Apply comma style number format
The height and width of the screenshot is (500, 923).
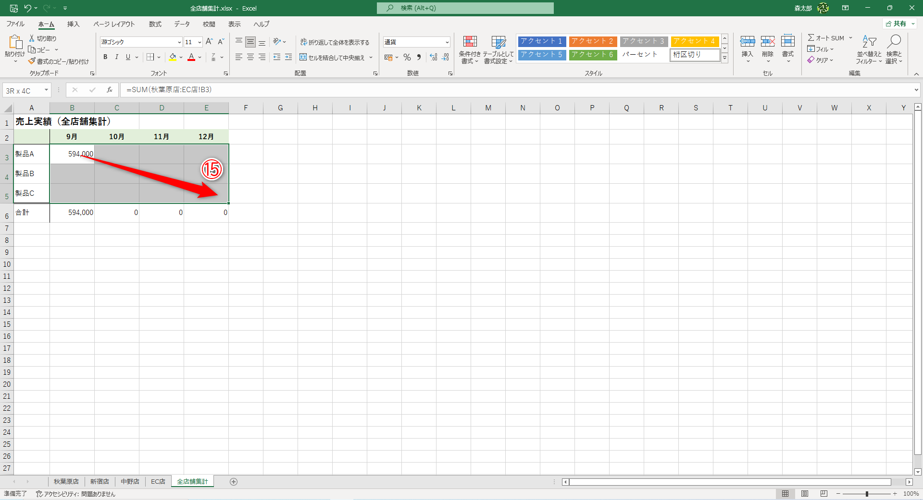click(419, 57)
